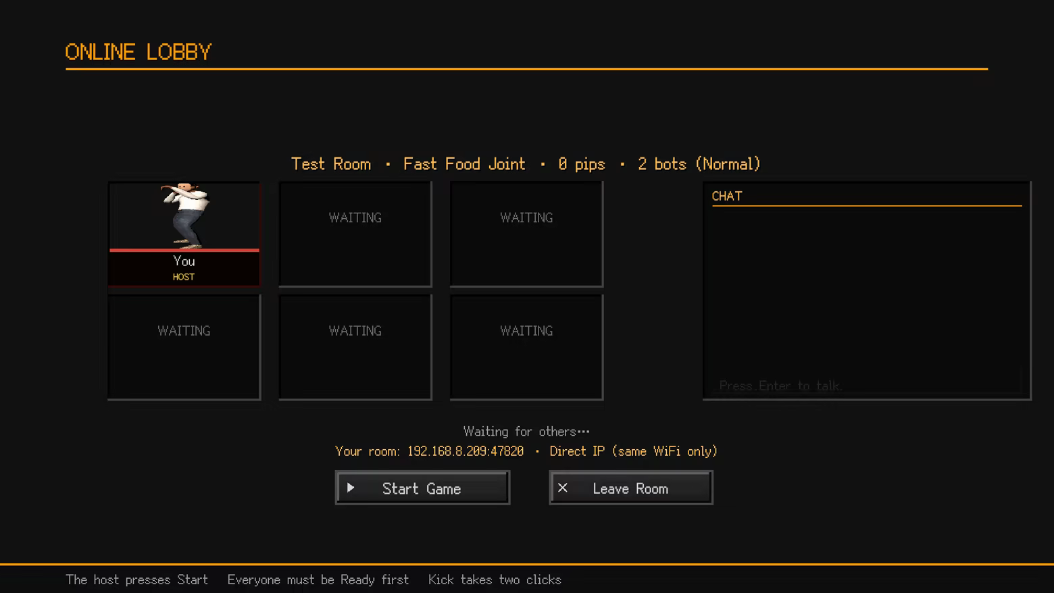Click the '0 pips' label in room info
The height and width of the screenshot is (593, 1054).
point(582,164)
